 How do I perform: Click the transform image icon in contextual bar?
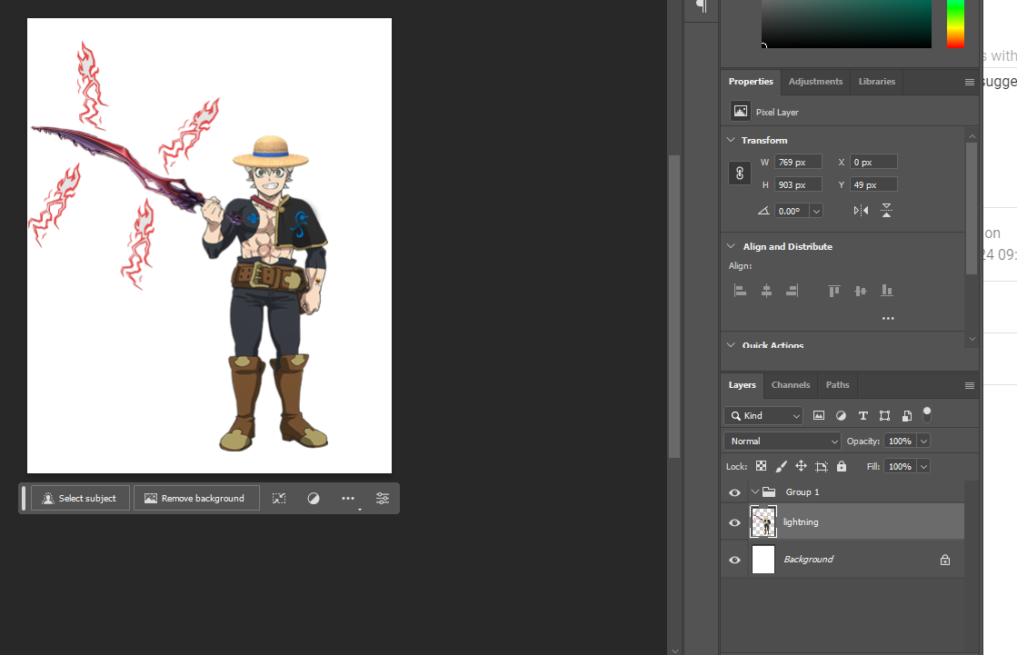[x=279, y=498]
